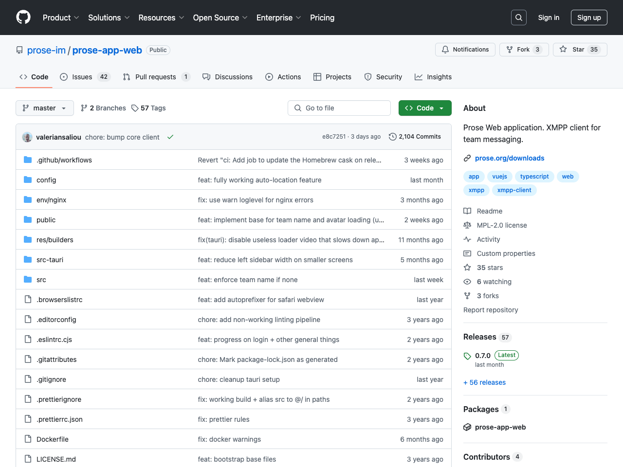This screenshot has width=623, height=467.
Task: Click the Go to file field
Action: point(339,108)
